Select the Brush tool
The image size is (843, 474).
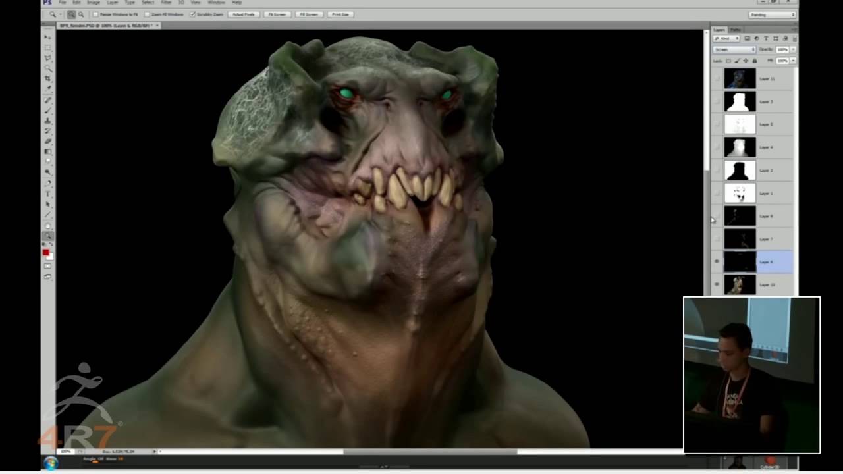click(x=48, y=111)
